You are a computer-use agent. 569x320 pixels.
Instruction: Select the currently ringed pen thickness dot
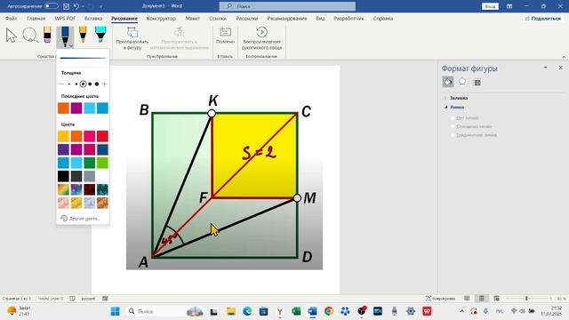[x=83, y=84]
